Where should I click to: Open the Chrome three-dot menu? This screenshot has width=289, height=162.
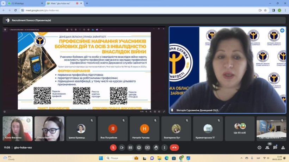(285, 10)
